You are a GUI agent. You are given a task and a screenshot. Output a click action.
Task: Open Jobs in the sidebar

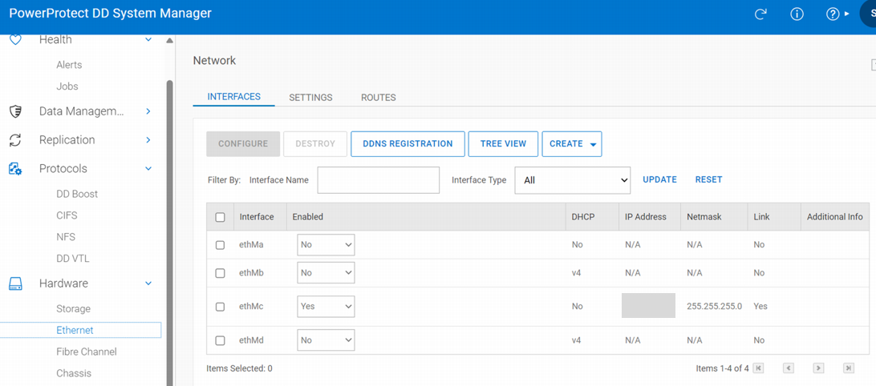coord(67,86)
